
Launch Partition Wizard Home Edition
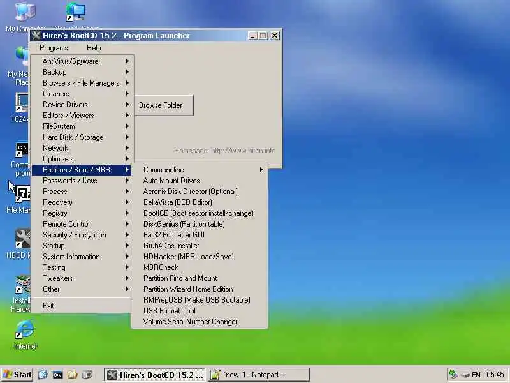coord(200,289)
